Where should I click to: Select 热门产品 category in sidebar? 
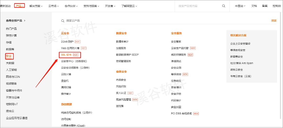click(x=11, y=29)
